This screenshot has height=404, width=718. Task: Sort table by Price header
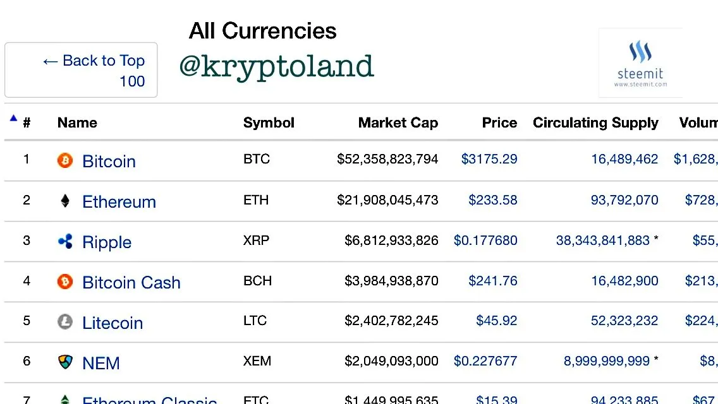499,122
